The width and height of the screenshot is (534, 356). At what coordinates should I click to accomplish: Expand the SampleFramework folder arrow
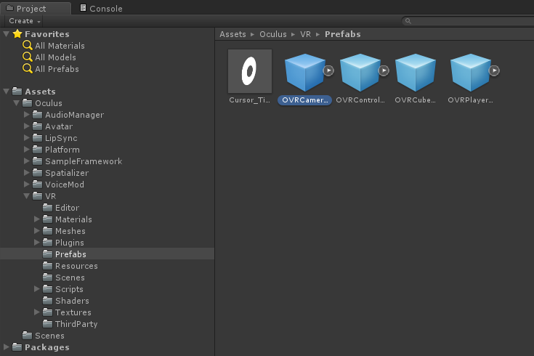[x=27, y=161]
